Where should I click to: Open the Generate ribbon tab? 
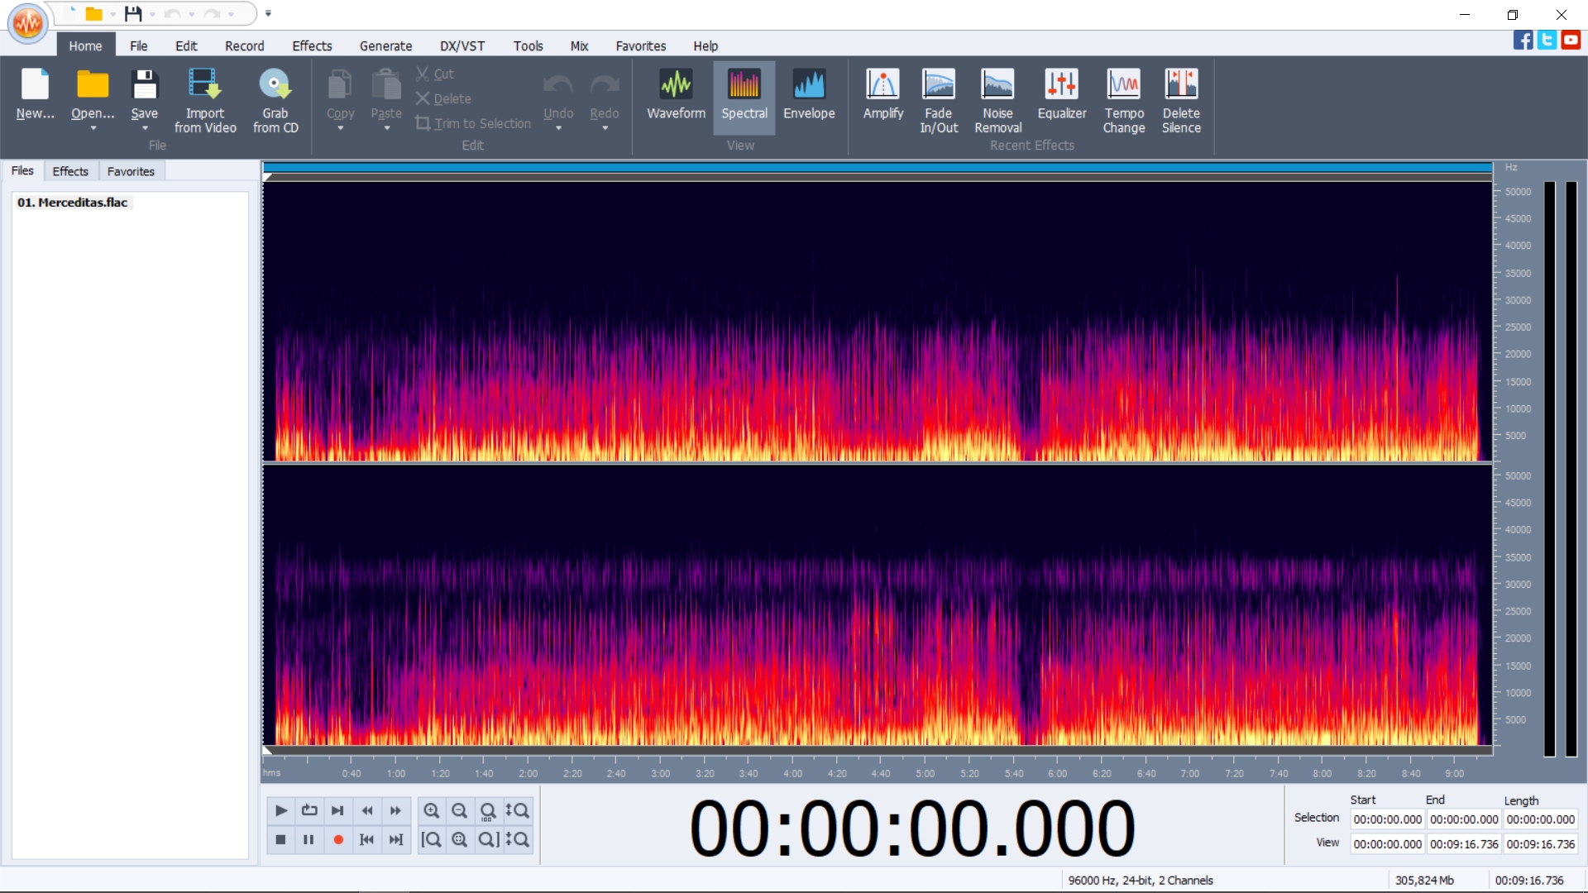point(385,45)
